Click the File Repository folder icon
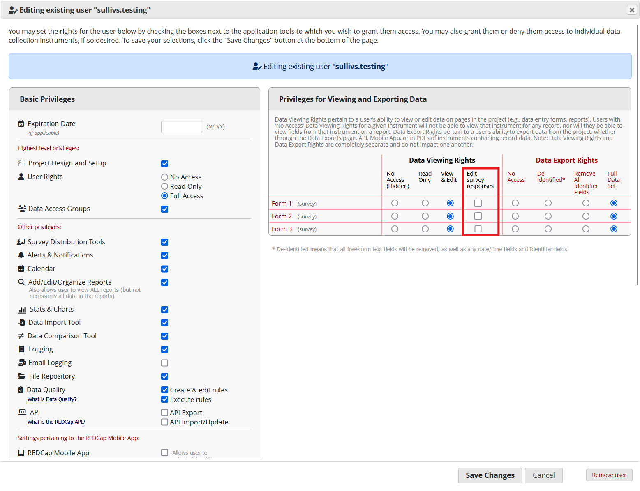 point(22,376)
